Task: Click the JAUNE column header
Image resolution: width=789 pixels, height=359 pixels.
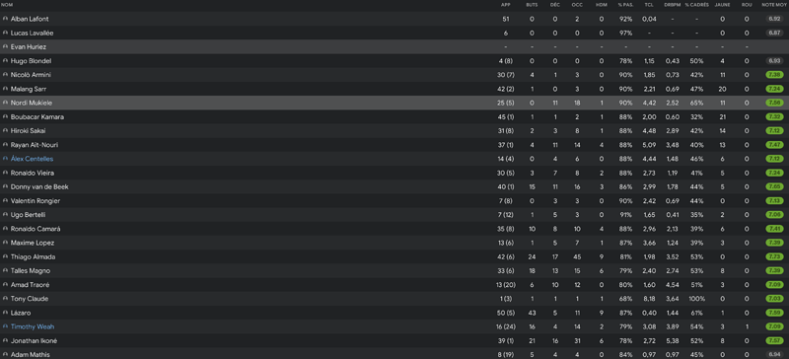Action: pos(723,5)
